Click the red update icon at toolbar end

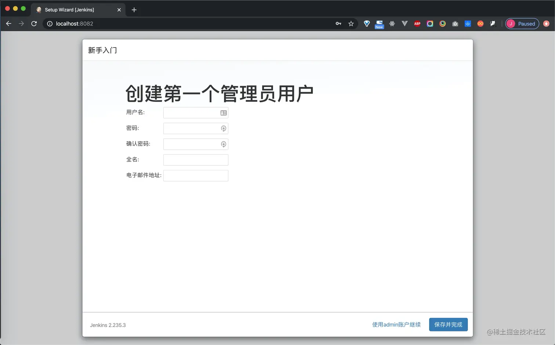546,23
